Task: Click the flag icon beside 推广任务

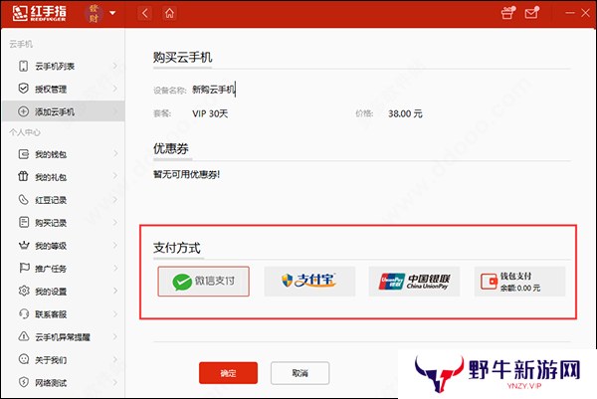Action: pyautogui.click(x=24, y=268)
